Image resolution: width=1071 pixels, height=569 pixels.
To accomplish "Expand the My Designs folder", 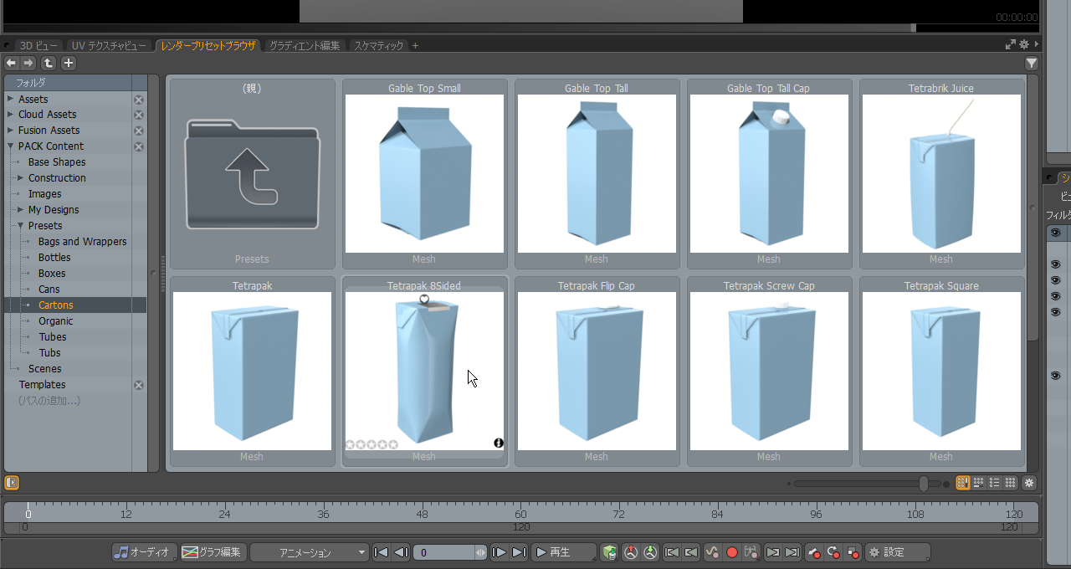I will tap(20, 210).
